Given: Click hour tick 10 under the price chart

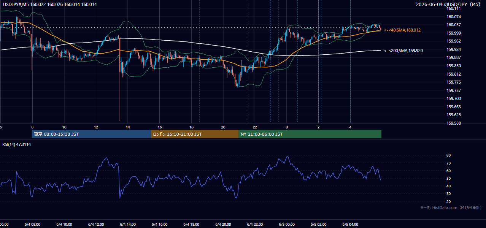Looking at the screenshot, I should click(x=64, y=127).
